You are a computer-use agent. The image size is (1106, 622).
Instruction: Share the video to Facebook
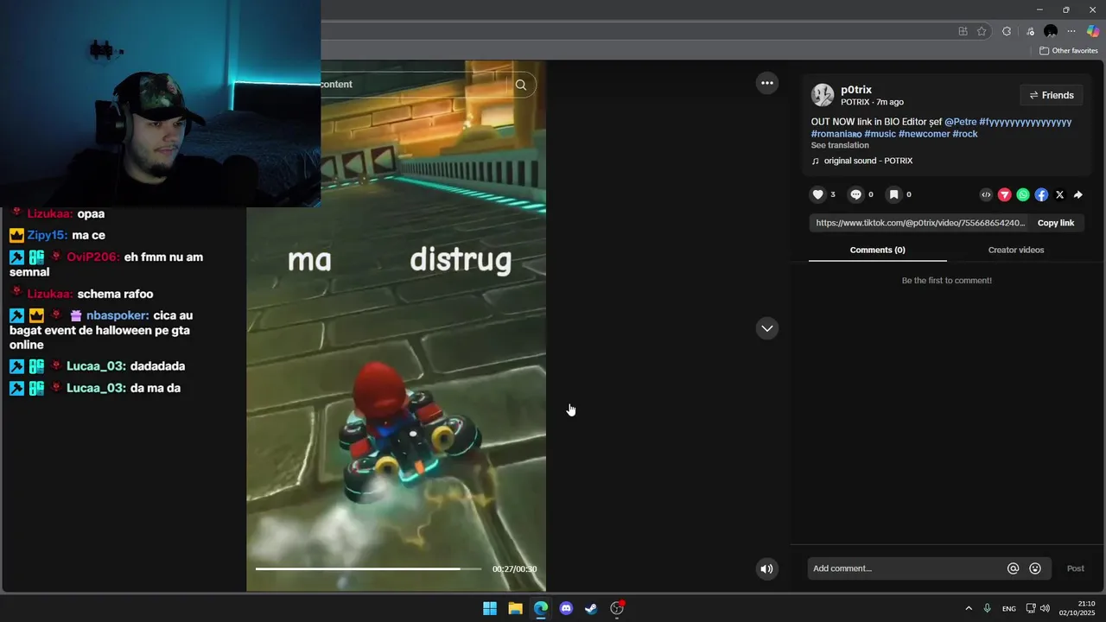[1041, 195]
